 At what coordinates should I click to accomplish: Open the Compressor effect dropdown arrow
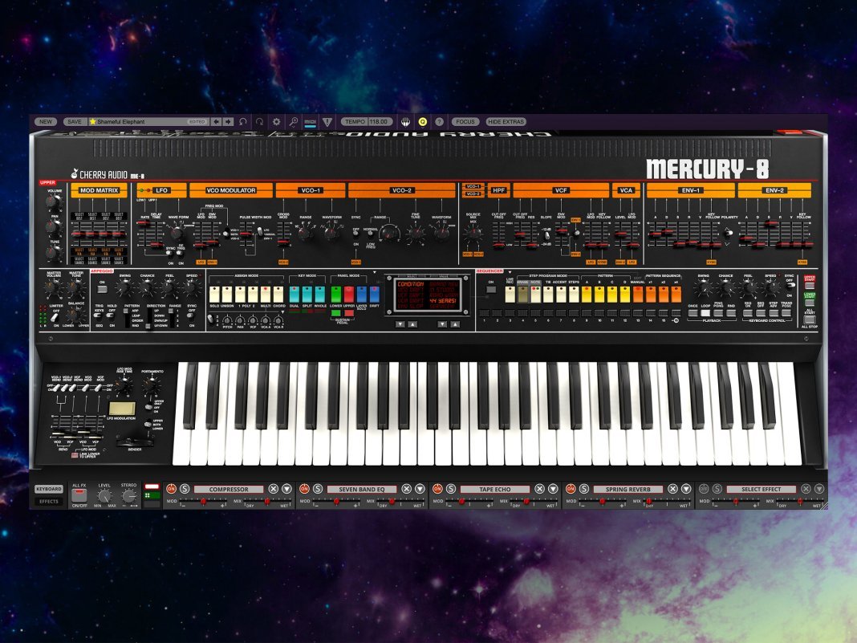(x=286, y=489)
